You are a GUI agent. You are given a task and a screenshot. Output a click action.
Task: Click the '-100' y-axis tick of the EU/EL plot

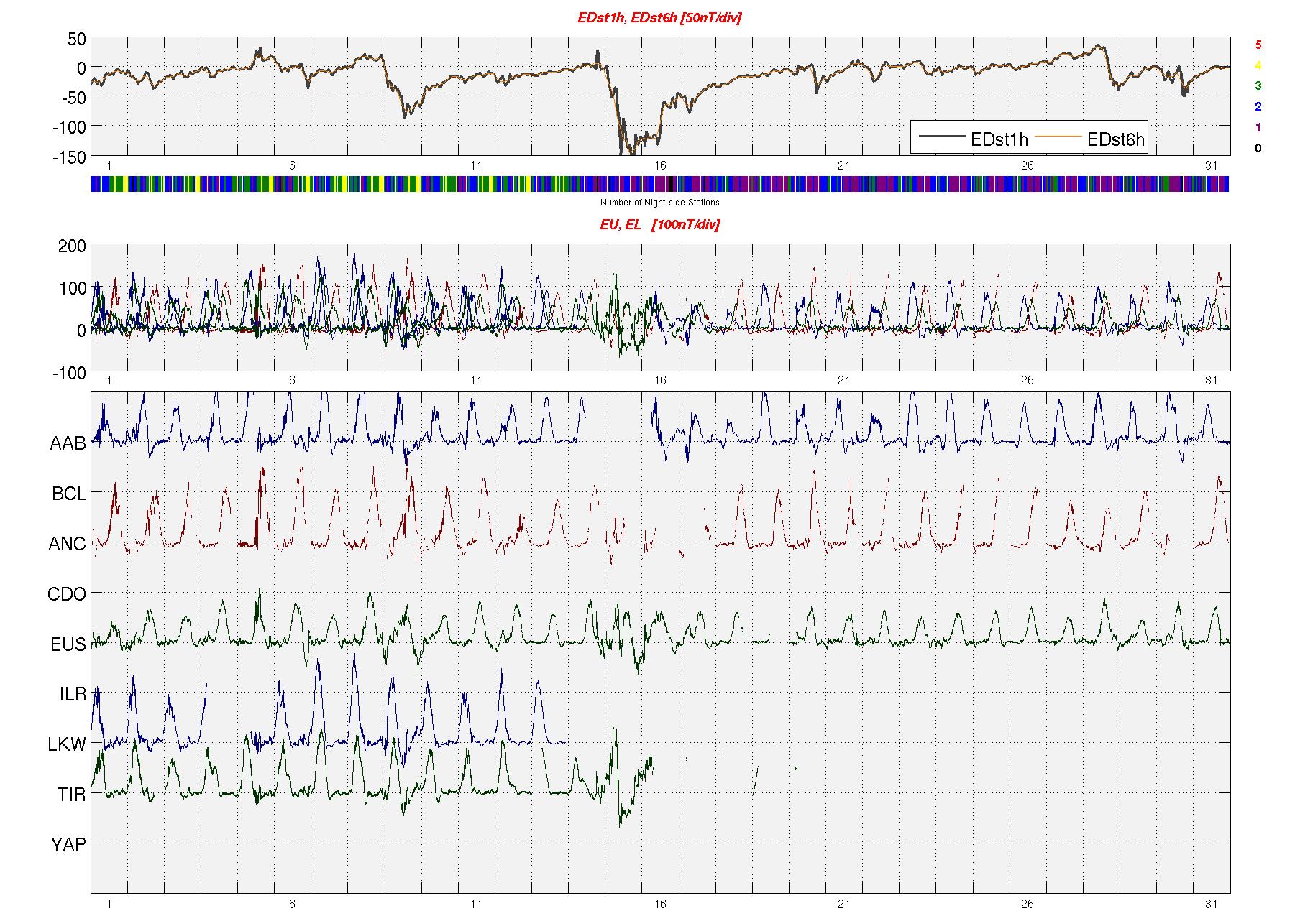tap(70, 373)
